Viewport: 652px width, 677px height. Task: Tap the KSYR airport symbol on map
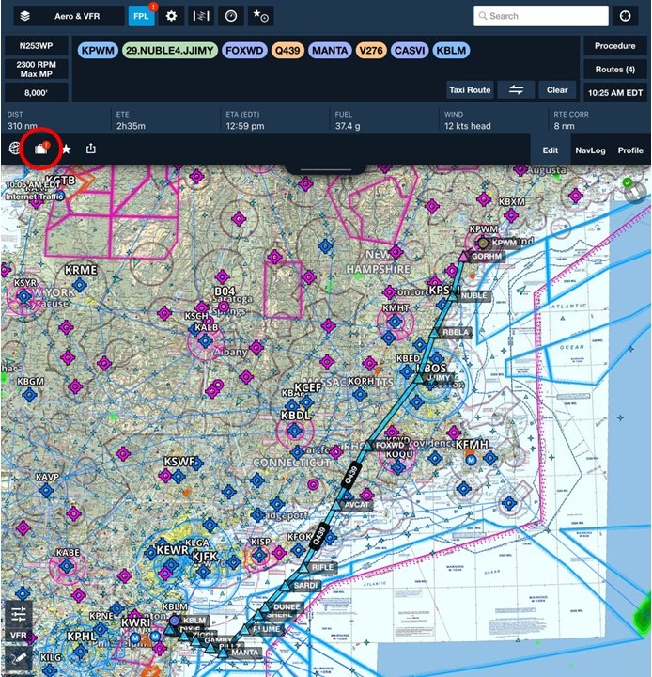(23, 296)
